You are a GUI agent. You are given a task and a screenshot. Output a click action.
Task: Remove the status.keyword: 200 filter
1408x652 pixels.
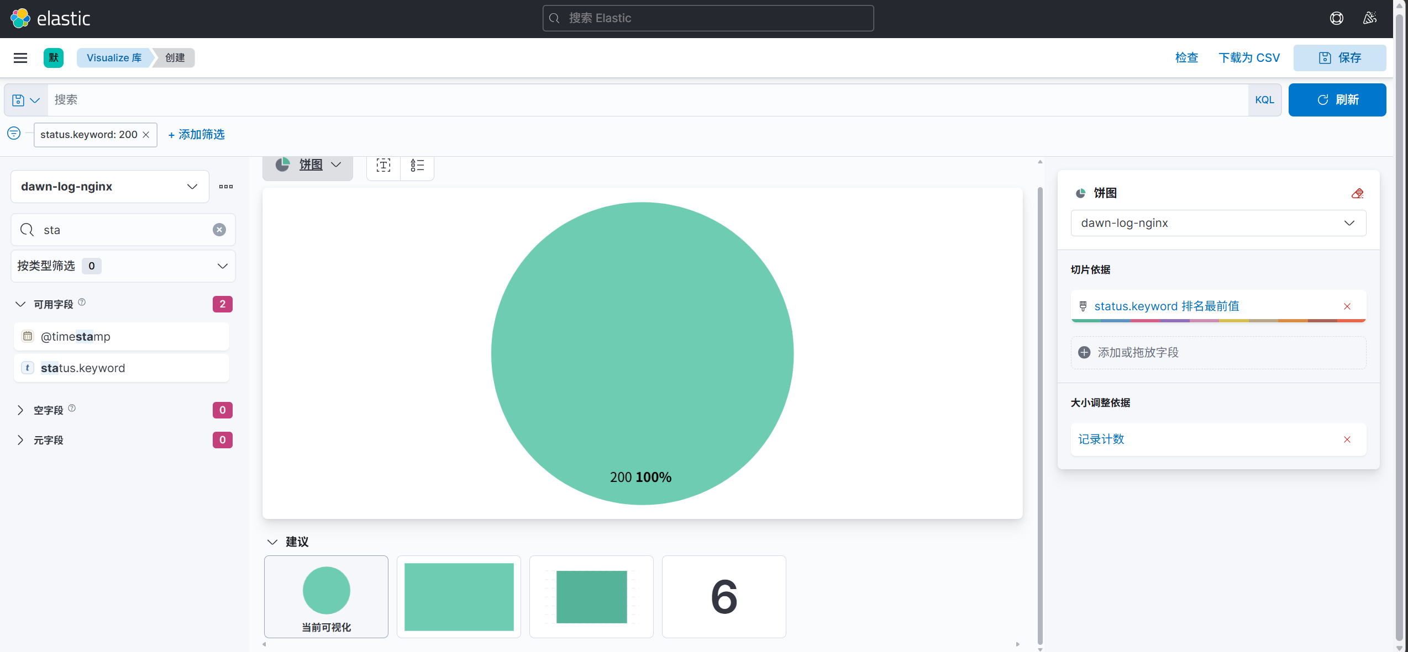(146, 135)
